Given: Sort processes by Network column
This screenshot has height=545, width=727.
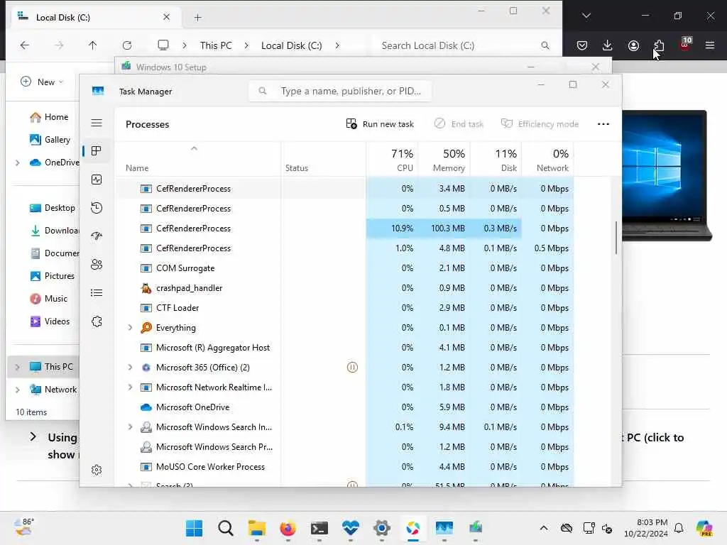Looking at the screenshot, I should (x=547, y=160).
